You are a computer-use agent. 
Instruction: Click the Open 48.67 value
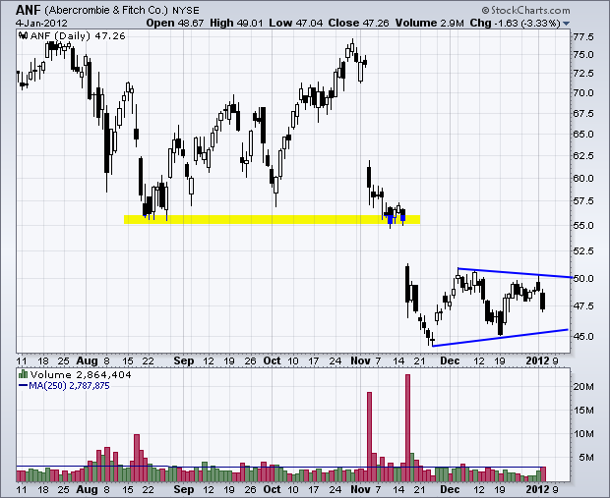[175, 23]
